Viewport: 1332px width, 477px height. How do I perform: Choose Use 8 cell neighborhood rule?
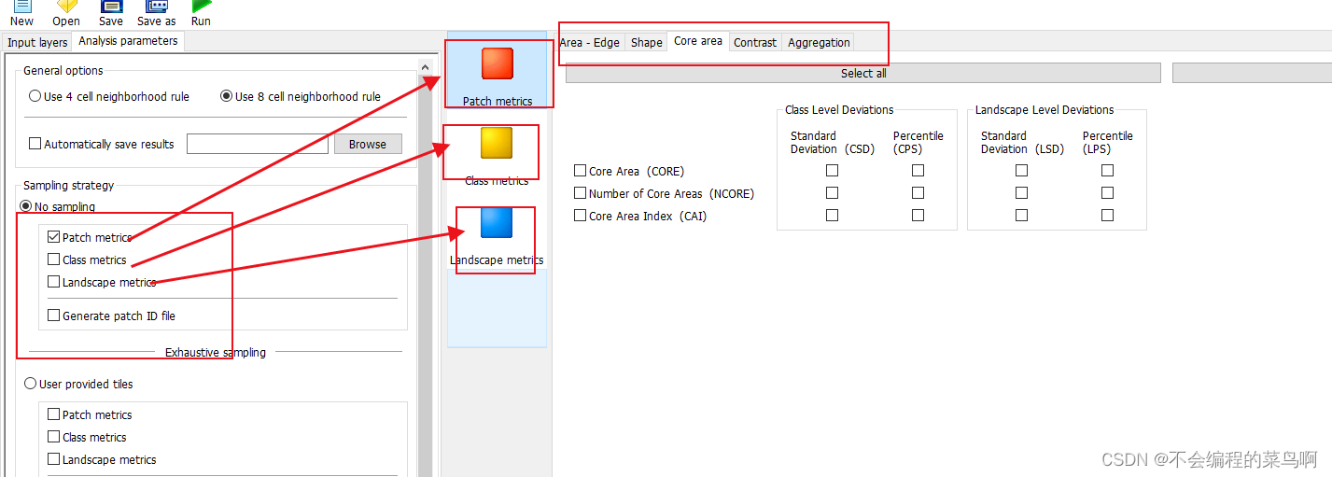[x=226, y=96]
